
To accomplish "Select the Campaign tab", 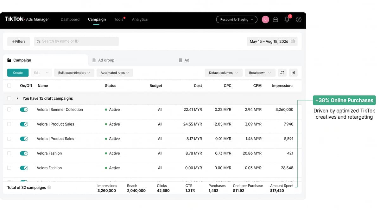I will coord(46,60).
